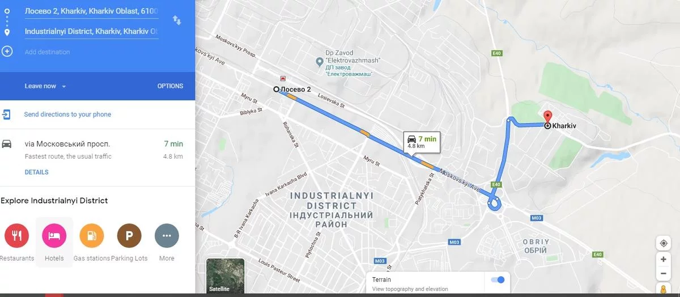This screenshot has height=297, width=680.
Task: Click the red destination pin at Kharkiv
Action: (547, 117)
